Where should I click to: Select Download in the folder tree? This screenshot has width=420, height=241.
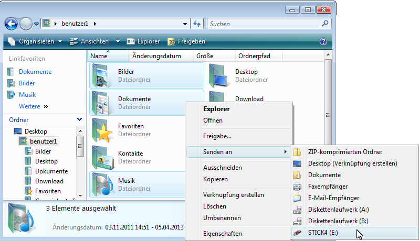(x=49, y=181)
